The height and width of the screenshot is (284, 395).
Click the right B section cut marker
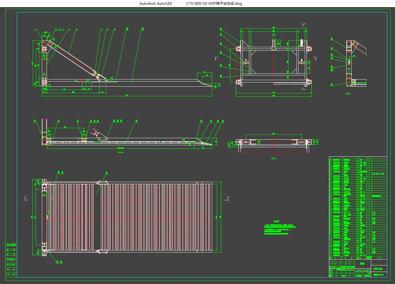(227, 199)
